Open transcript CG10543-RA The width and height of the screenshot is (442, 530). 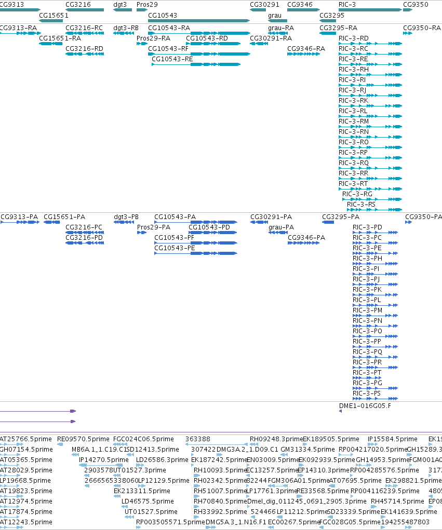[x=169, y=28]
